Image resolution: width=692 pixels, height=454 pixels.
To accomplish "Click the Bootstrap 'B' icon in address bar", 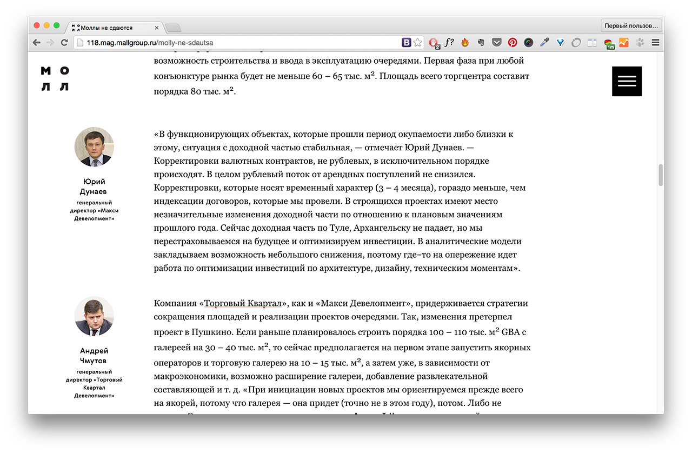I will 407,42.
